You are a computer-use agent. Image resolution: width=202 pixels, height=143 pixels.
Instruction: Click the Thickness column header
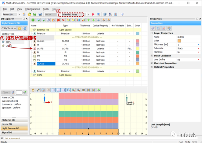tap(85, 26)
